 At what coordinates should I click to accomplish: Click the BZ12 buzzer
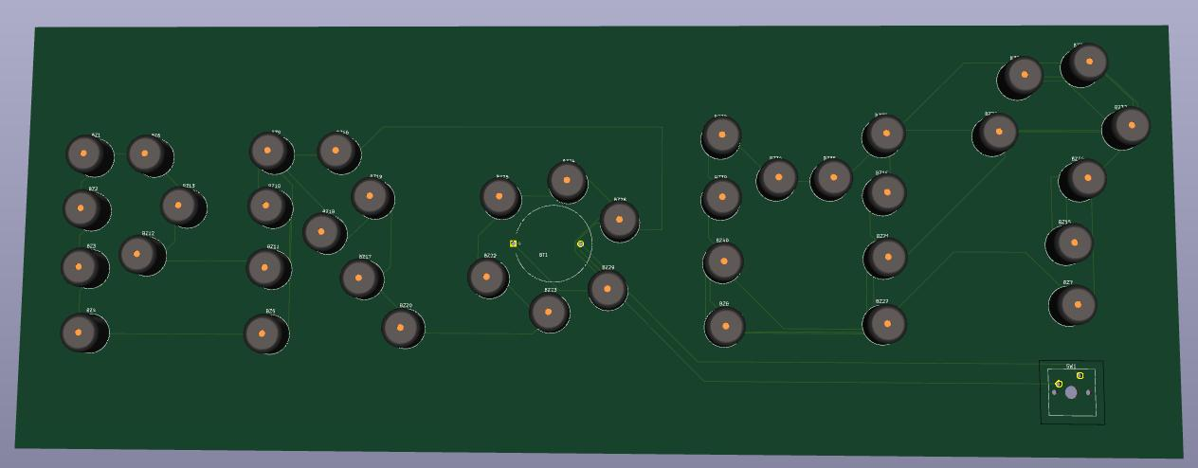[x=138, y=254]
